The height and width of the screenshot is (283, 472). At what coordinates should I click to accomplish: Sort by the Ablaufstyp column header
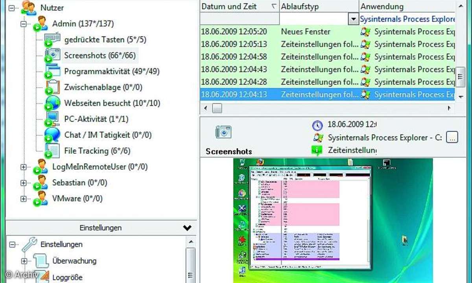[x=319, y=7]
